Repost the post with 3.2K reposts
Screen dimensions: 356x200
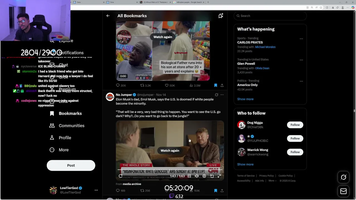[142, 85]
